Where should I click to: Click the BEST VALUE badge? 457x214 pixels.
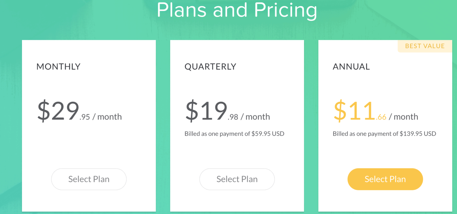point(425,46)
